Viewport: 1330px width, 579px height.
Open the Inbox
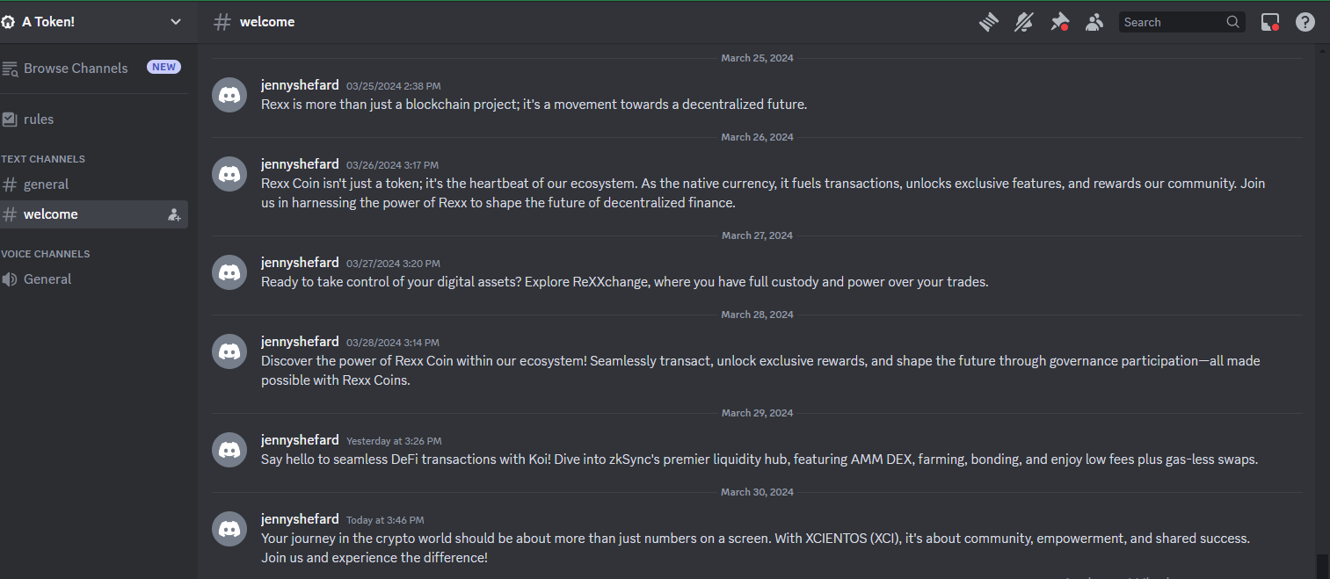click(1269, 22)
